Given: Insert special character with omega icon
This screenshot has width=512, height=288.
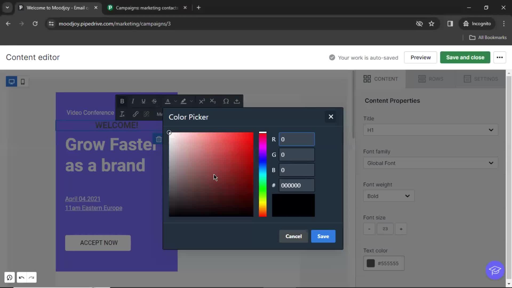Looking at the screenshot, I should tap(226, 101).
